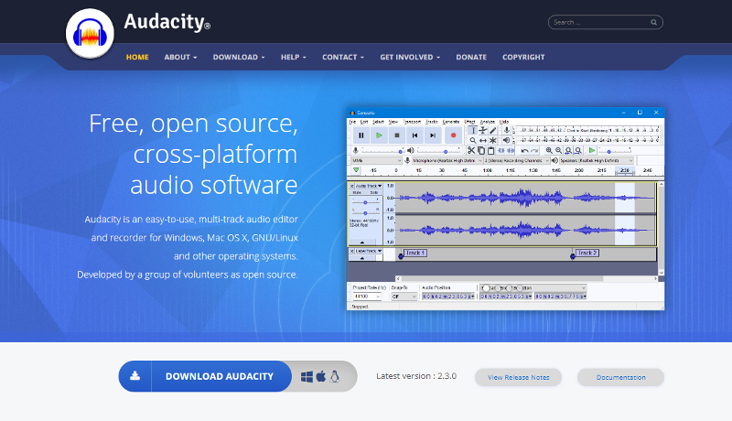Go to the DONATE menu item
The image size is (732, 421).
tap(471, 57)
